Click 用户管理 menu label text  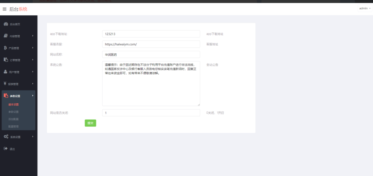tap(14, 72)
